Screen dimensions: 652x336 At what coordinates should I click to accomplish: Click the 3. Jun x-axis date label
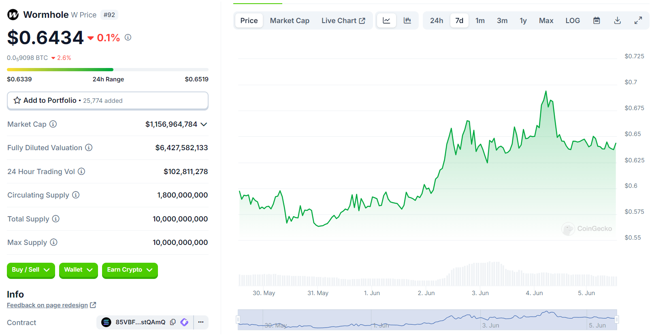tap(480, 293)
